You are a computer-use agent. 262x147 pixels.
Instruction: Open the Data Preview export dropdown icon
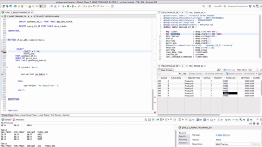[219, 70]
